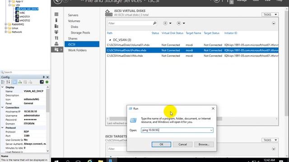
Task: Open Work Folders in navigation menu
Action: 77,50
